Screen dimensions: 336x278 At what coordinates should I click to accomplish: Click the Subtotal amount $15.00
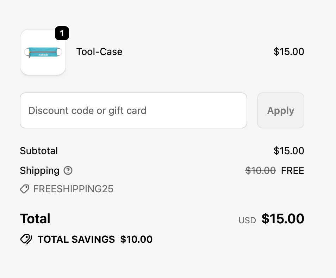click(289, 151)
